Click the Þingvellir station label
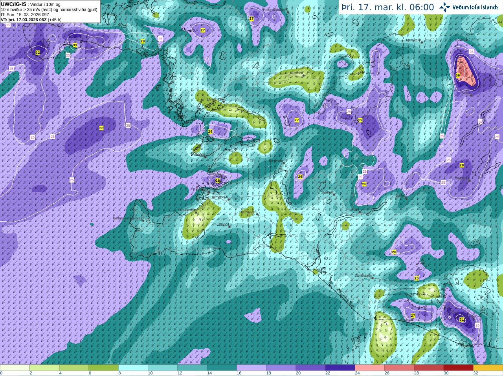 (x=276, y=161)
